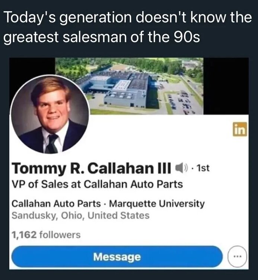Click the blue Message button
The image size is (258, 280).
pyautogui.click(x=117, y=257)
